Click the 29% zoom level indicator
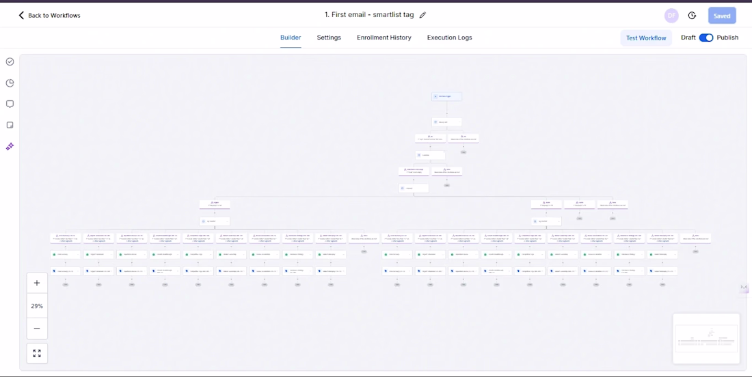 pyautogui.click(x=37, y=305)
